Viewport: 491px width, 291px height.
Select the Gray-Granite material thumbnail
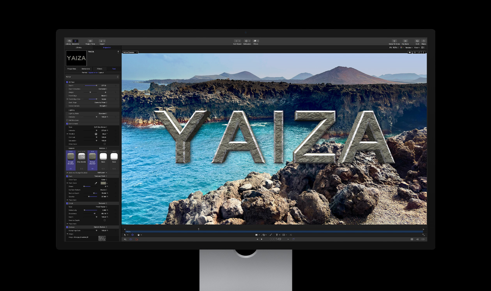(x=81, y=156)
